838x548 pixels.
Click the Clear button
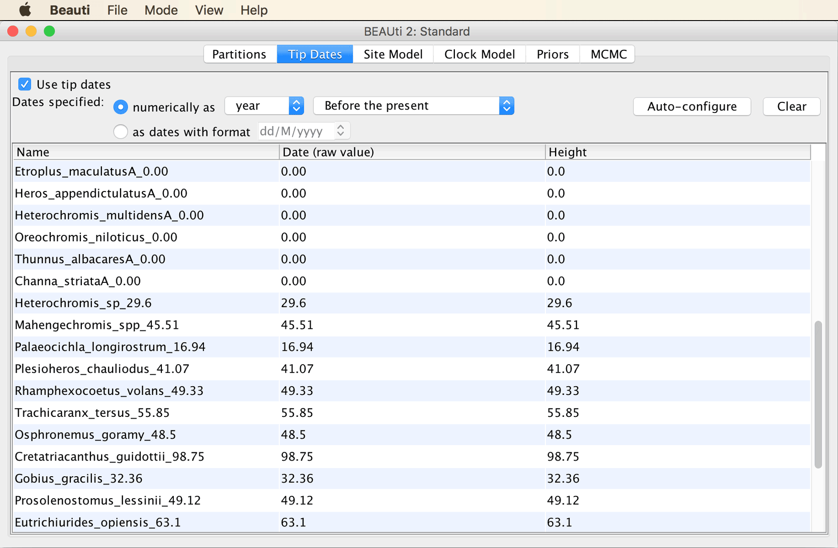(x=792, y=106)
